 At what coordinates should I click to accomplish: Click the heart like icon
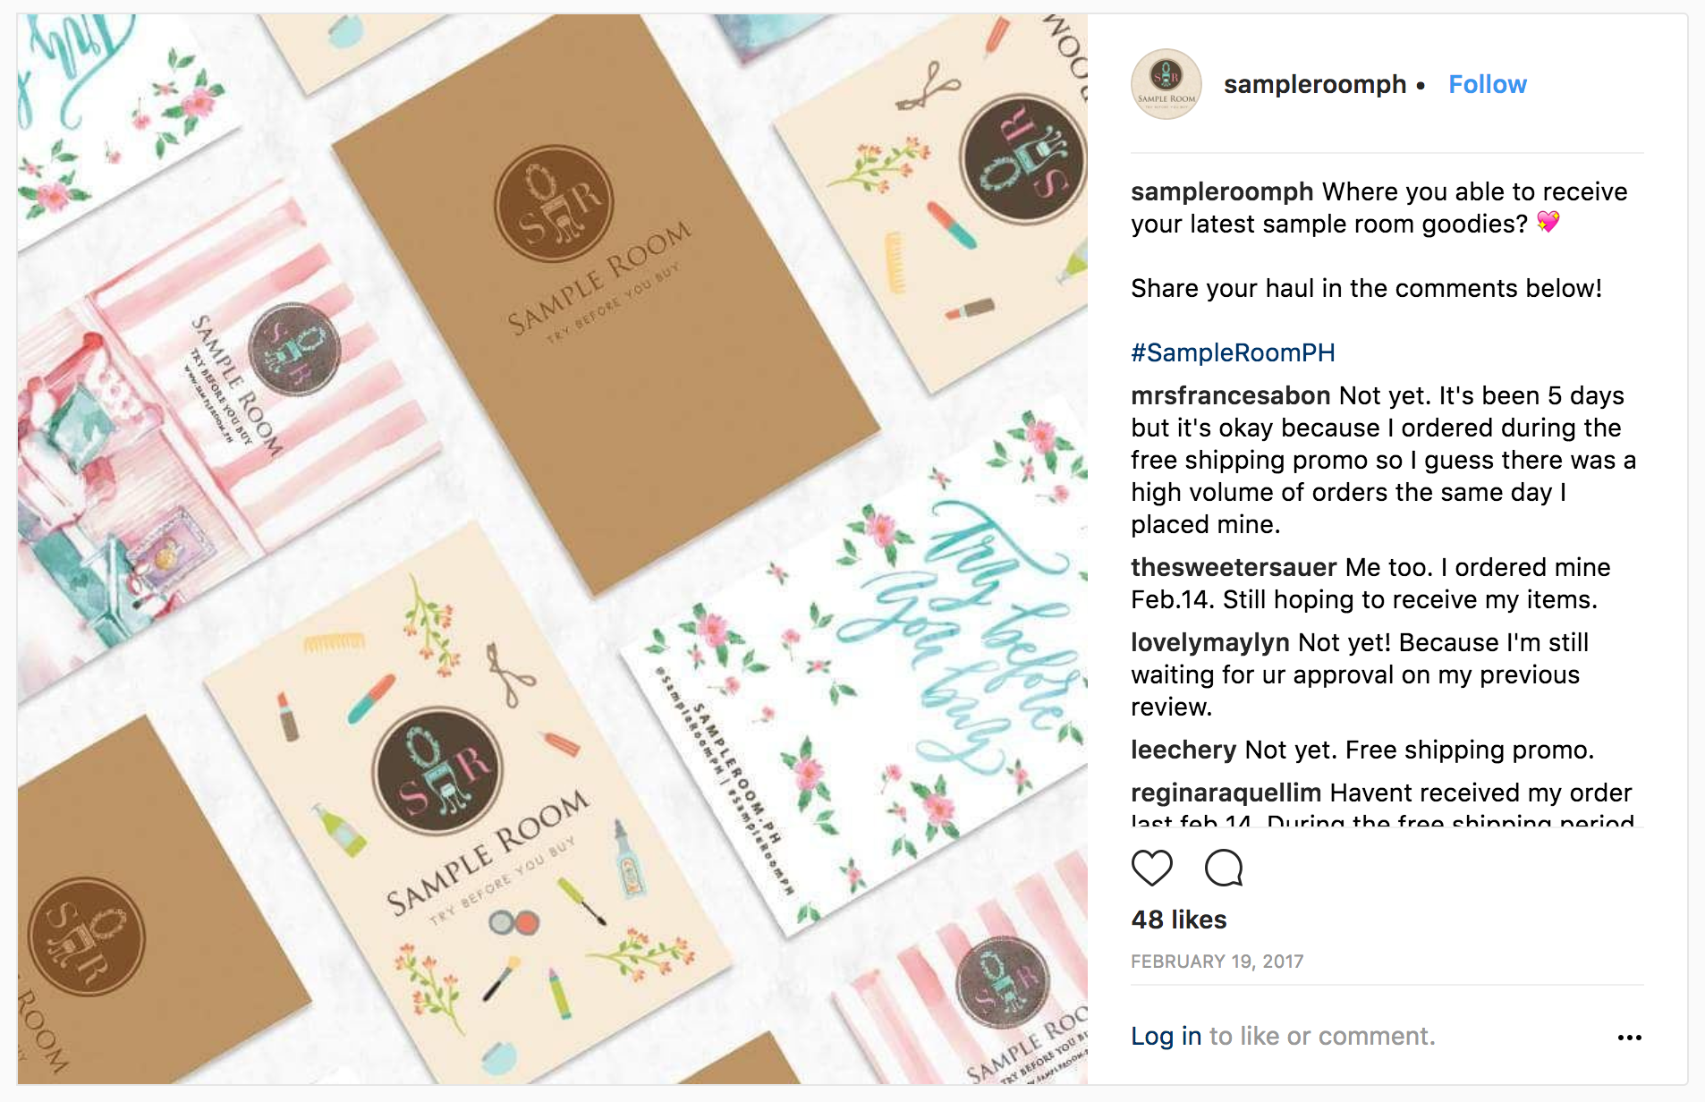click(x=1151, y=868)
